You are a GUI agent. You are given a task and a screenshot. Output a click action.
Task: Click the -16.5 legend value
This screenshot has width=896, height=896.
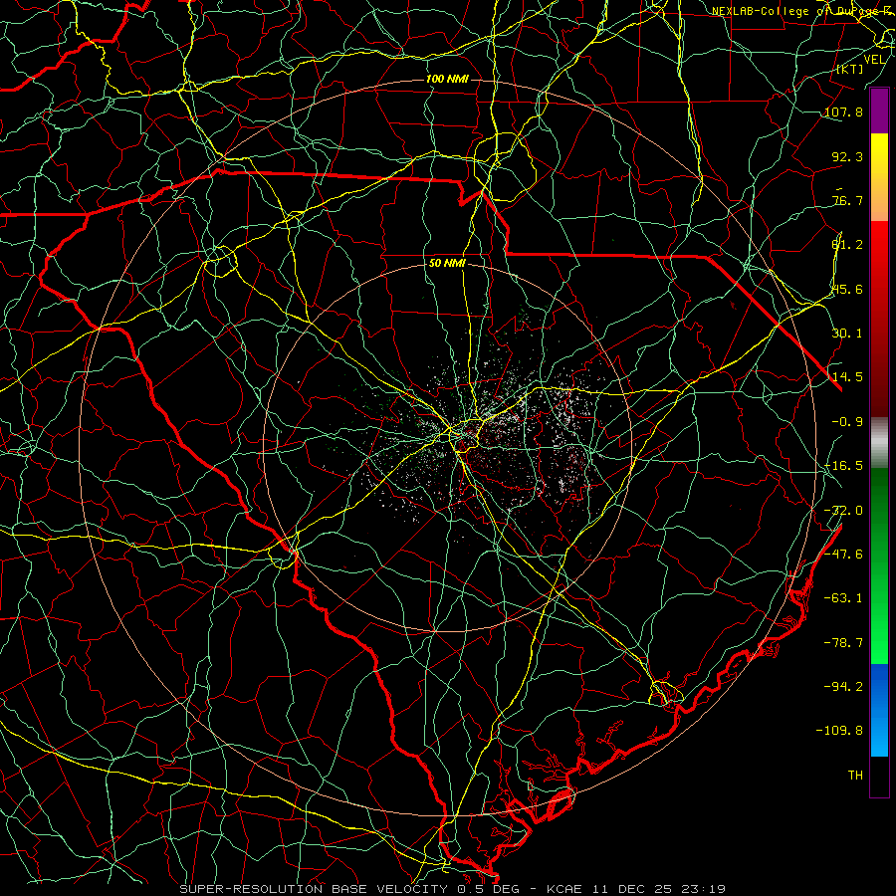click(843, 466)
